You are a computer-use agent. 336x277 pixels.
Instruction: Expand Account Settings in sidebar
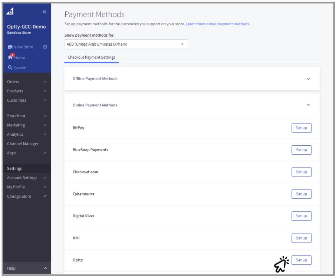[x=27, y=178]
